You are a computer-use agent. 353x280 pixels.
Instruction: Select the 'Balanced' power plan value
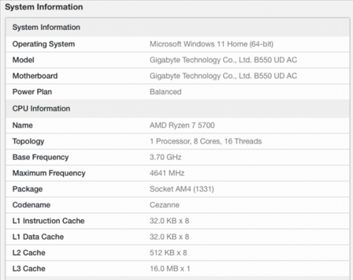click(166, 92)
